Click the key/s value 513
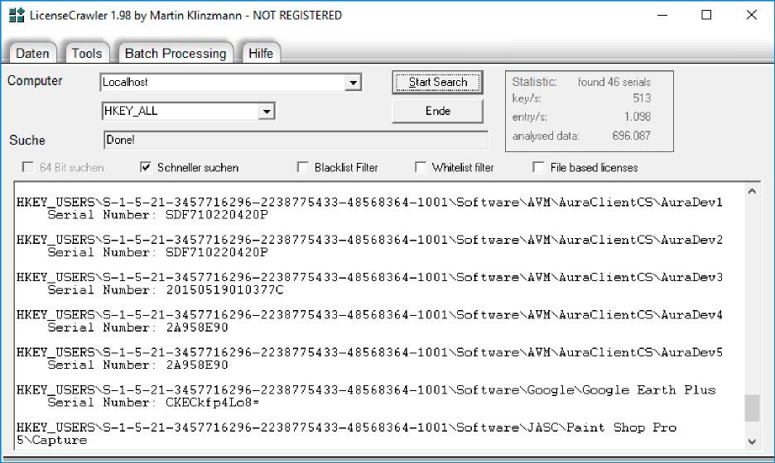The image size is (775, 463). click(x=642, y=98)
